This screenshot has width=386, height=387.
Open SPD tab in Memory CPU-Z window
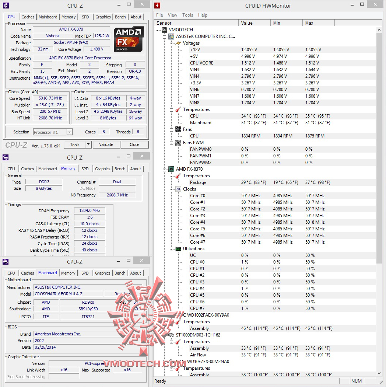85,169
